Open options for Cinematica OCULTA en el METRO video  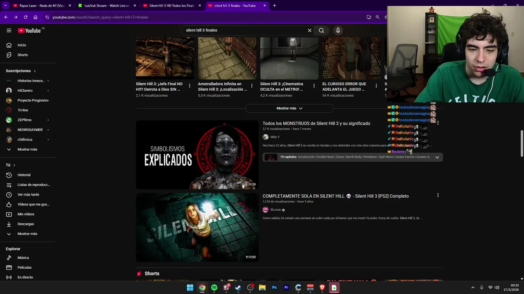[314, 86]
